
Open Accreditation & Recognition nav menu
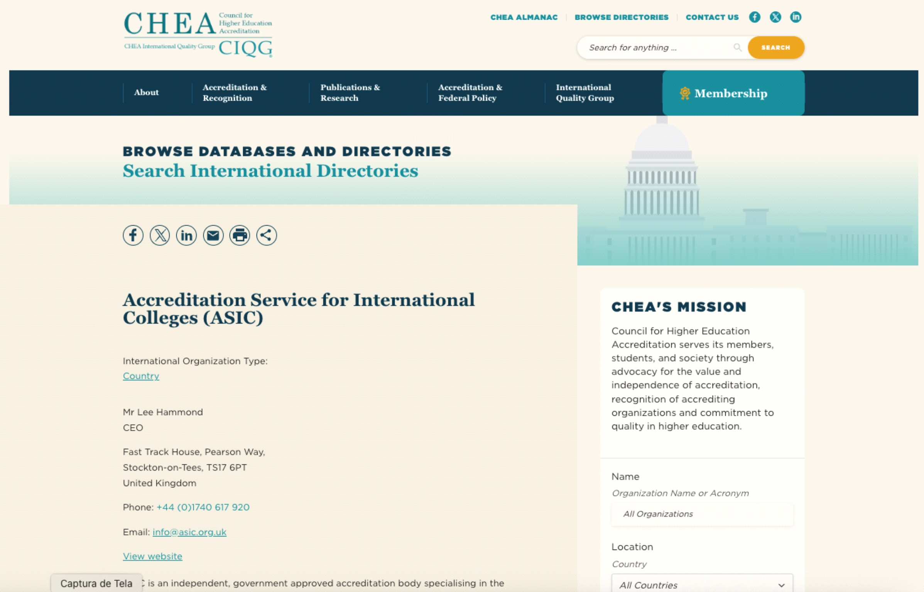pos(235,93)
